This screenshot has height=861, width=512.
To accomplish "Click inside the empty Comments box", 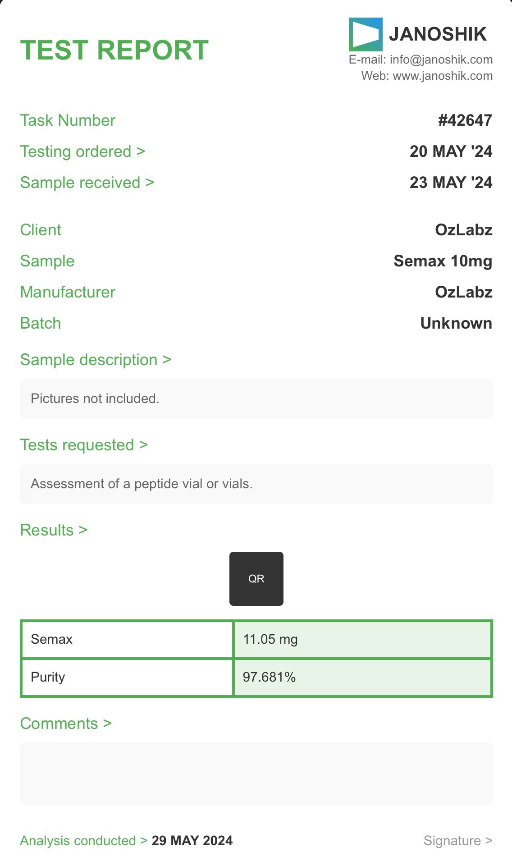I will [256, 774].
